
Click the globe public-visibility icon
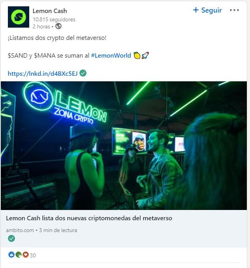(58, 26)
